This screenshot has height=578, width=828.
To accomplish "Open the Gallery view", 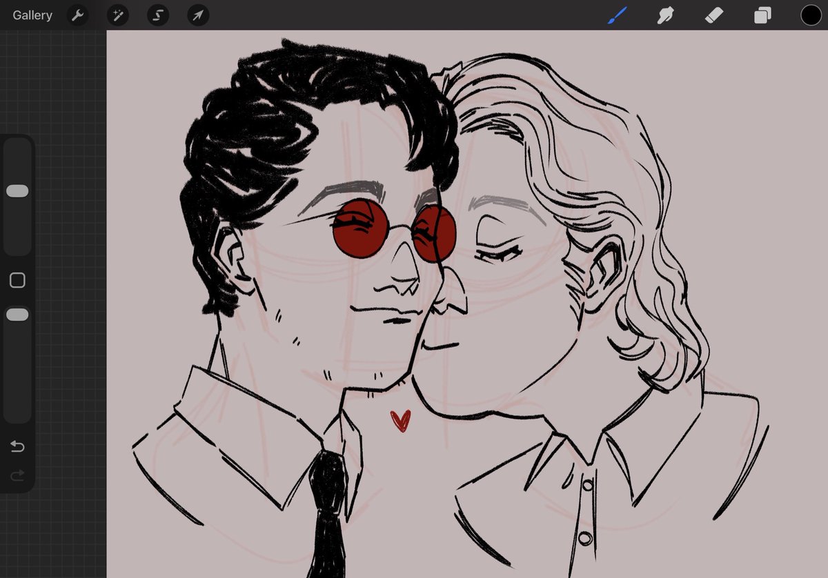I will [32, 15].
